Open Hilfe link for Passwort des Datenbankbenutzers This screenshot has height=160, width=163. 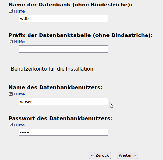19,125
